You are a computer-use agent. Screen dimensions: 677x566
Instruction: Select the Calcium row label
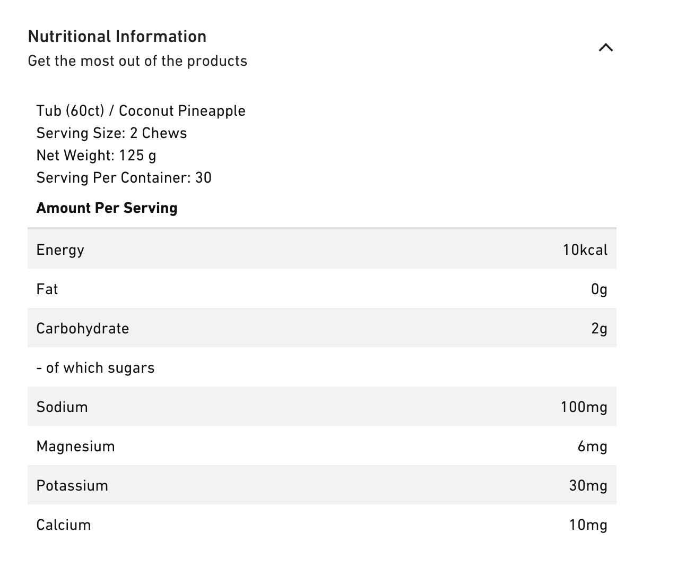(64, 525)
